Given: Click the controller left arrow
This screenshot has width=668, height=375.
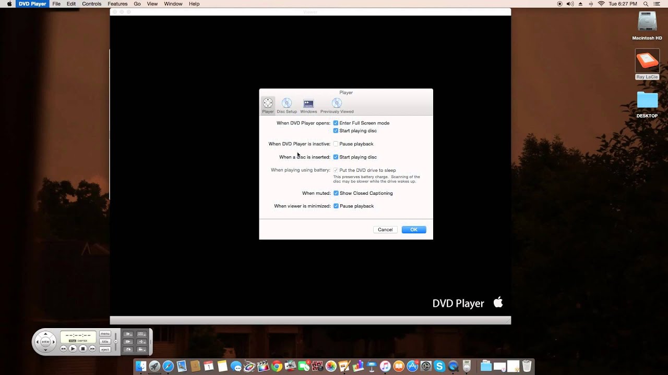Looking at the screenshot, I should tap(38, 342).
